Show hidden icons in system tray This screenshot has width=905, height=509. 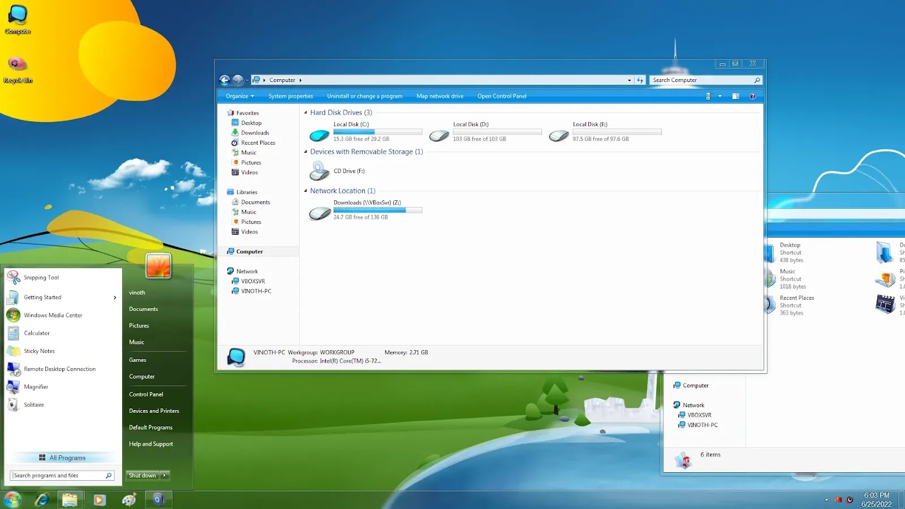826,499
